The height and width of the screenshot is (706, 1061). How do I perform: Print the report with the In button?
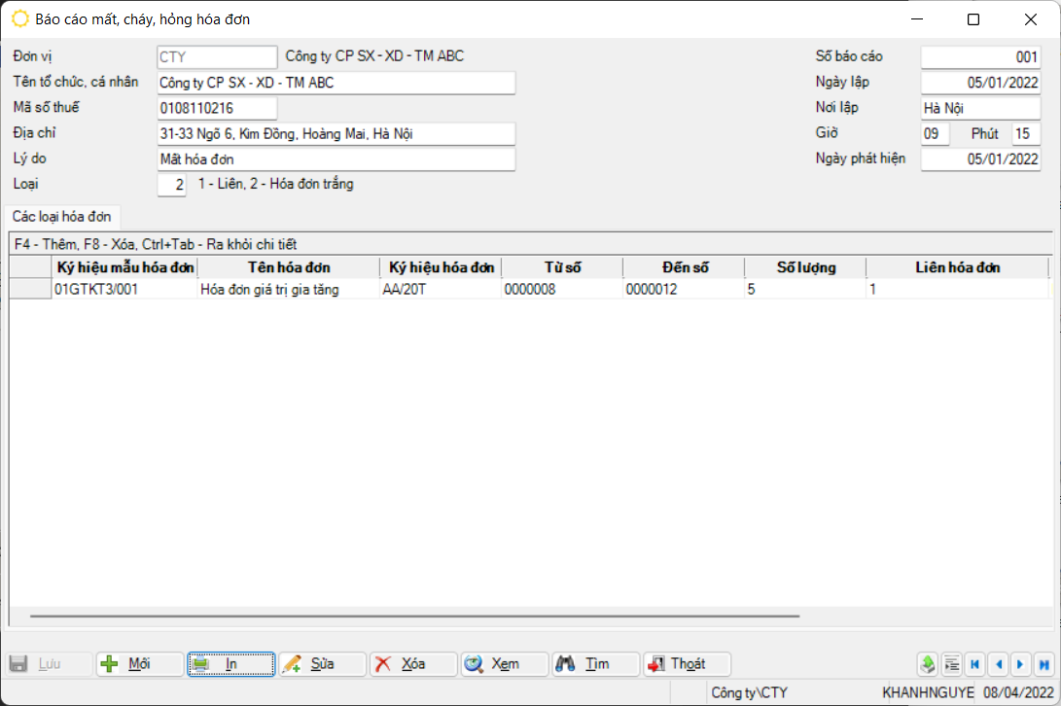tap(230, 664)
